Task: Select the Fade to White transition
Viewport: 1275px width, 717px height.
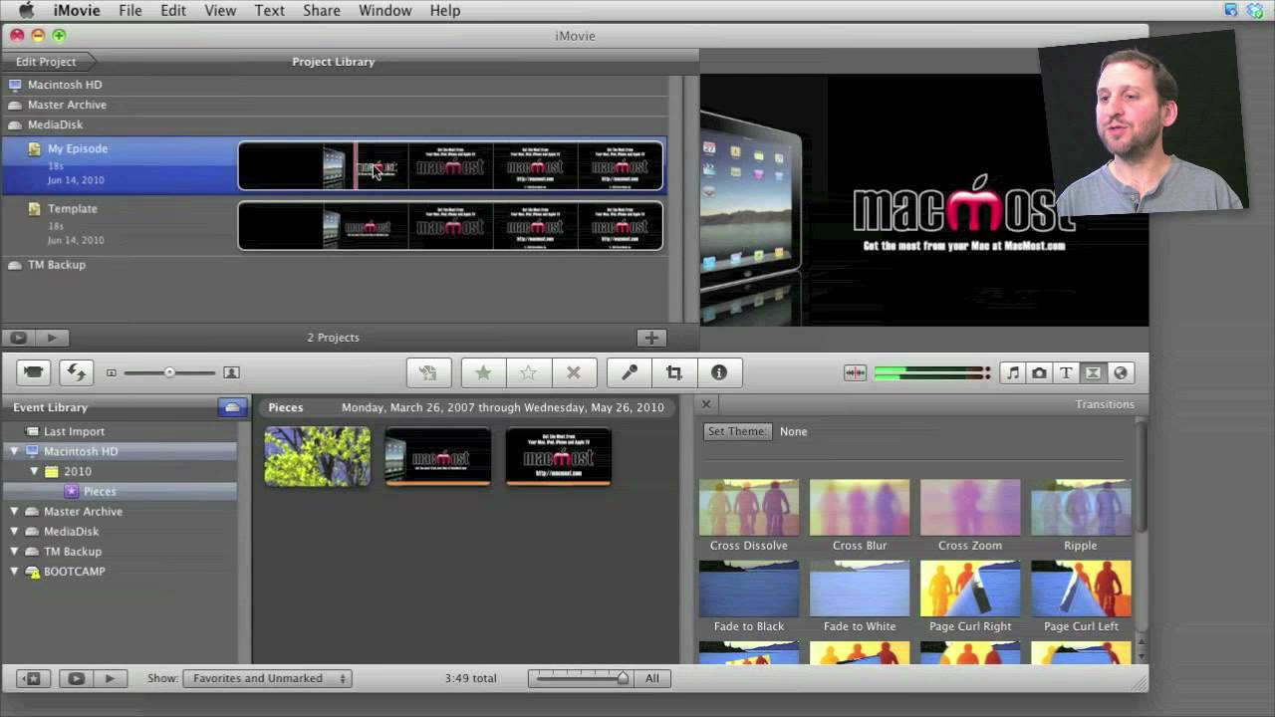Action: (860, 597)
